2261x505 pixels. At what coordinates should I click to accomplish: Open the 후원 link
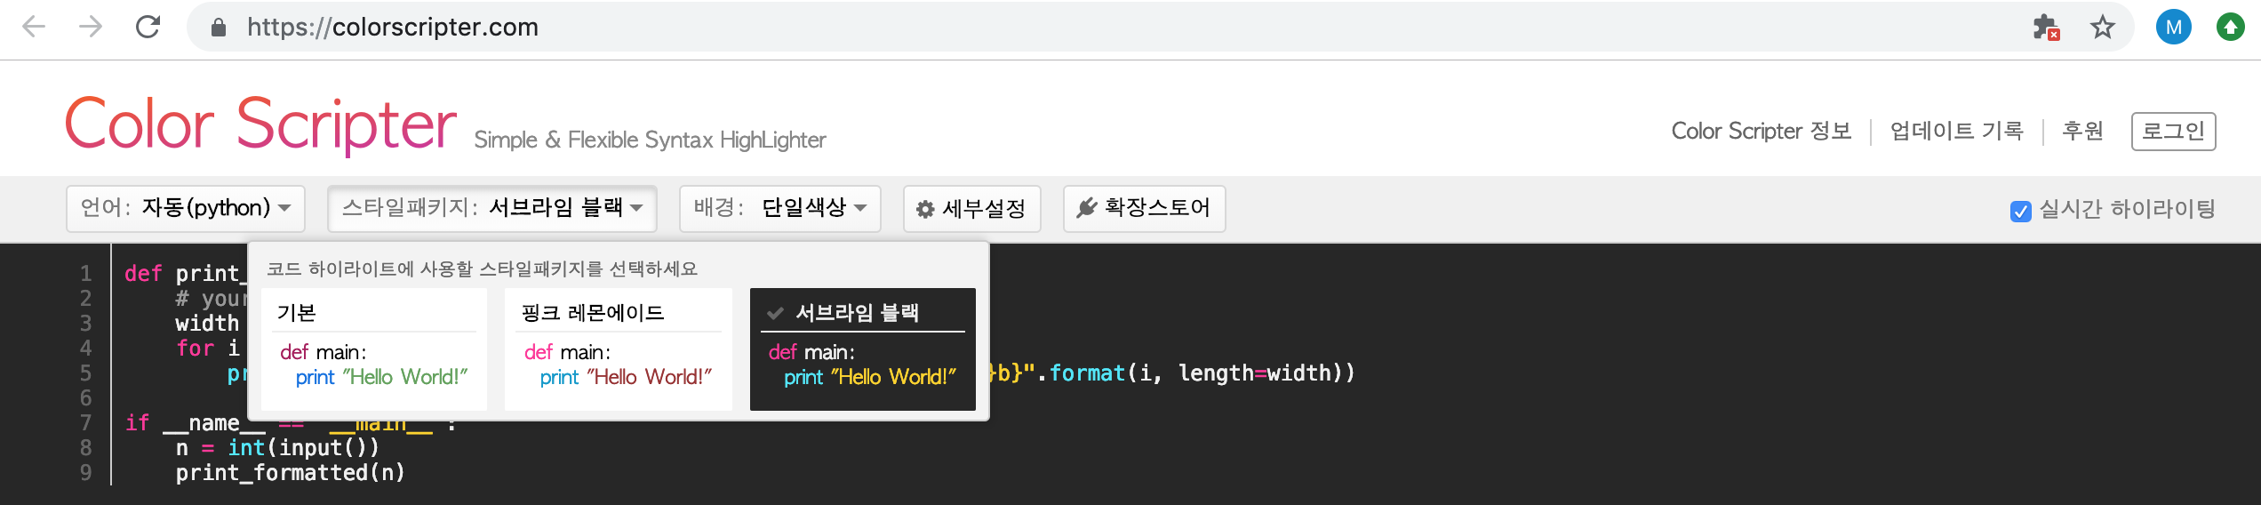2082,131
